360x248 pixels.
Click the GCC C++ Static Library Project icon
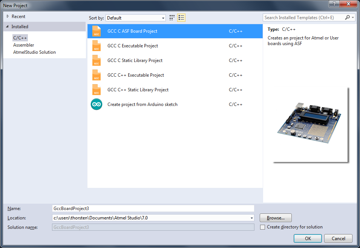pyautogui.click(x=97, y=90)
